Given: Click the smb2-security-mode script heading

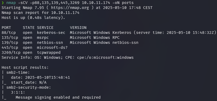Looking at the screenshot, I should [x=29, y=87].
